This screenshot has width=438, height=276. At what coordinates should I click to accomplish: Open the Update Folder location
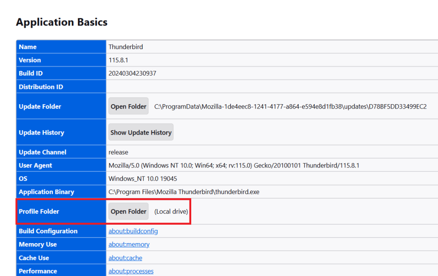point(128,106)
